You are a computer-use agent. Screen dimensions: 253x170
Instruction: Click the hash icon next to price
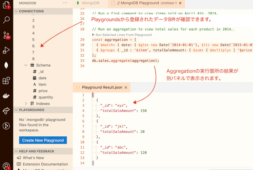35,91
